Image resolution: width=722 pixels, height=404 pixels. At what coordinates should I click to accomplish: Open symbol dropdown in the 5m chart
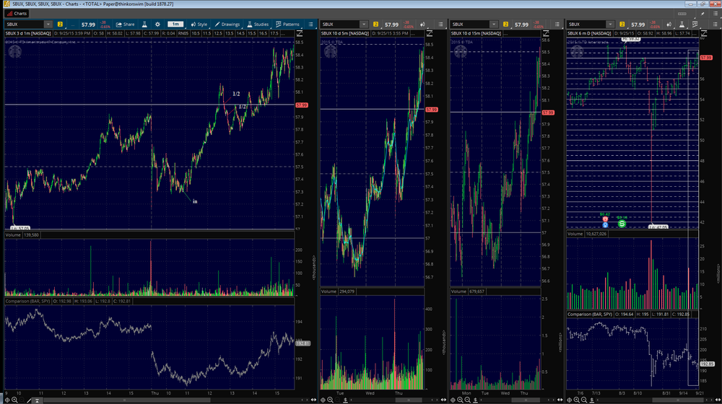pos(364,25)
